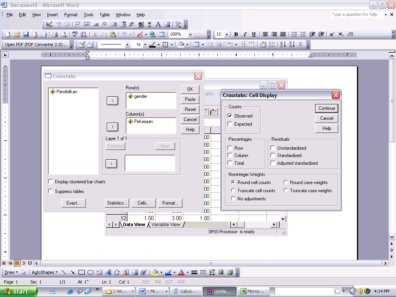Apply superscript formatting
396x297 pixels.
point(332,34)
